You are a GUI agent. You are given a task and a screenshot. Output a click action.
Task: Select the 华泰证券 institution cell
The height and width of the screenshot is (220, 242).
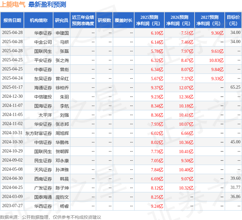43,33
